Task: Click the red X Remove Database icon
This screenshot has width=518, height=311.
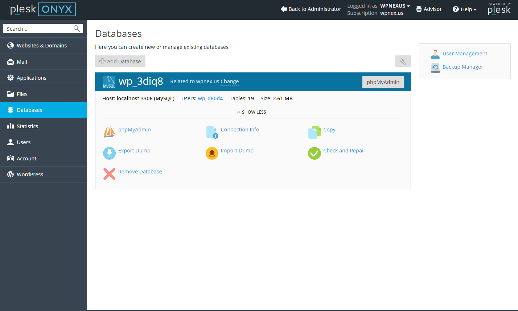Action: click(x=110, y=174)
